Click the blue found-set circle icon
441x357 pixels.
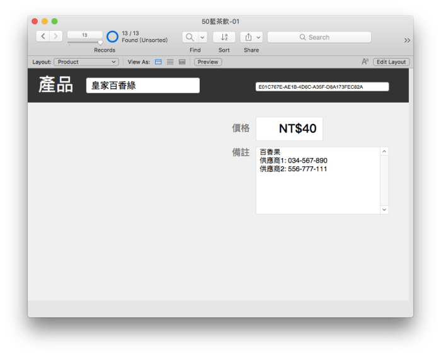(112, 37)
